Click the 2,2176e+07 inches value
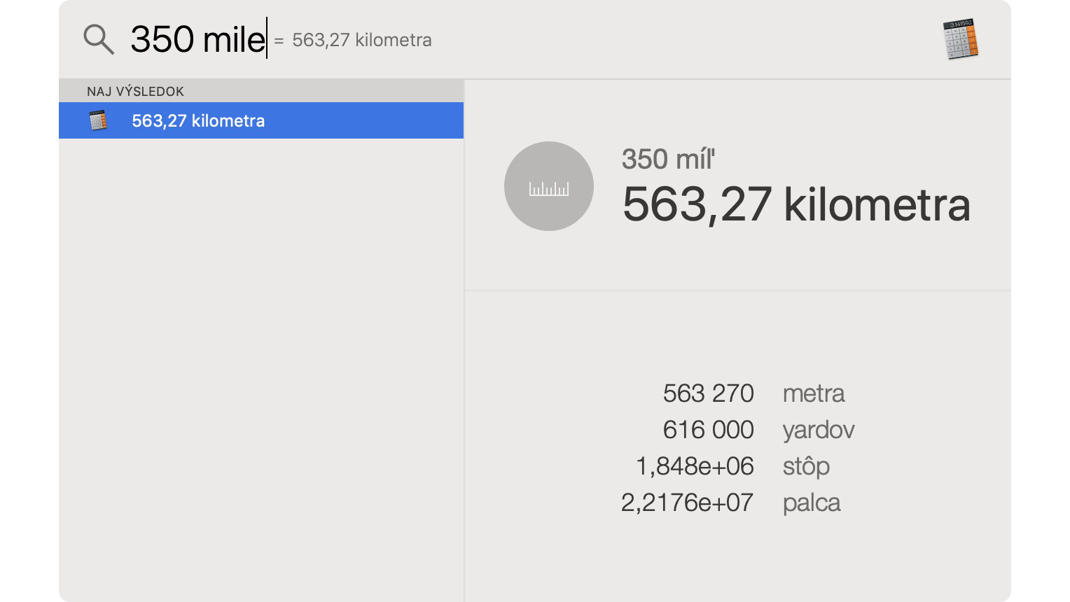1070x602 pixels. (x=687, y=503)
